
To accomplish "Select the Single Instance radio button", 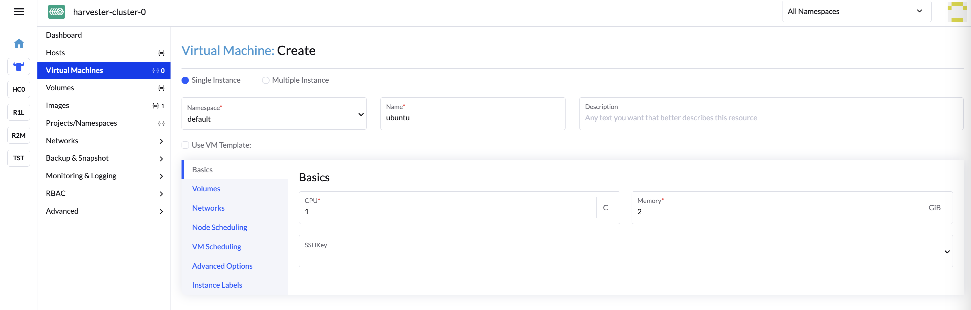I will tap(185, 80).
